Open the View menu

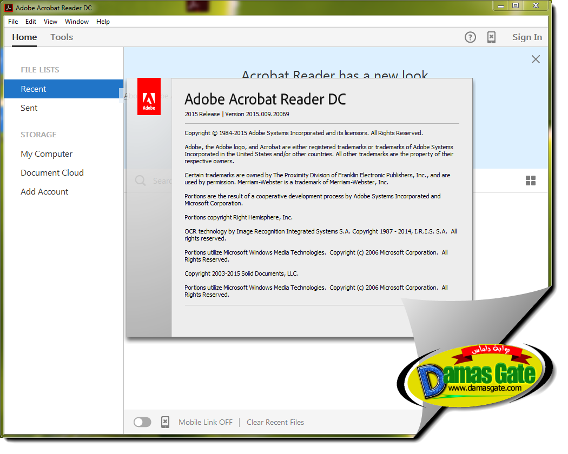tap(51, 22)
